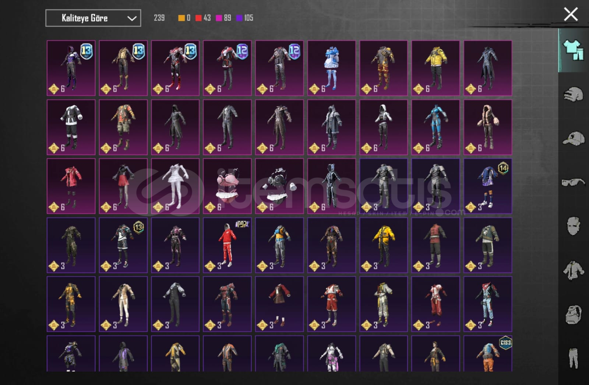Filter by red quality count 43
This screenshot has width=589, height=385.
click(203, 18)
